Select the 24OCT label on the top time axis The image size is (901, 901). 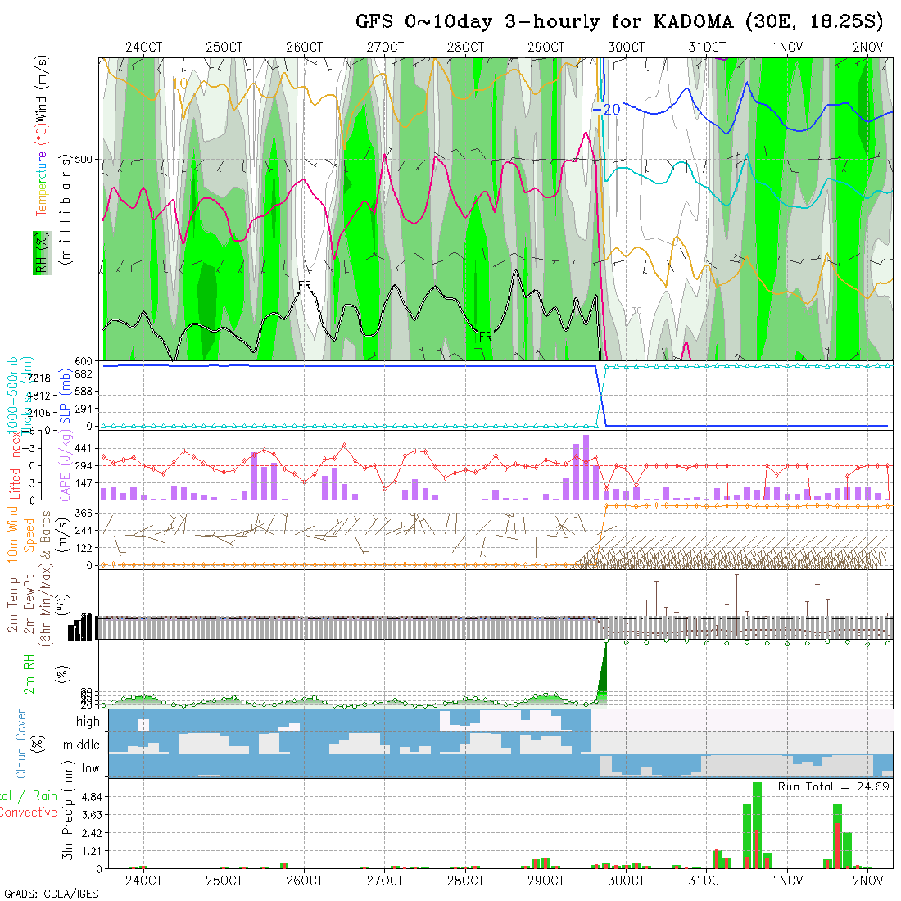[x=143, y=48]
